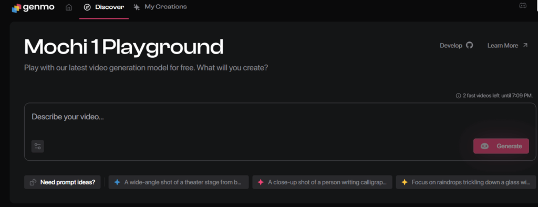Click the compass icon beside Discover
The height and width of the screenshot is (207, 538).
pyautogui.click(x=87, y=7)
